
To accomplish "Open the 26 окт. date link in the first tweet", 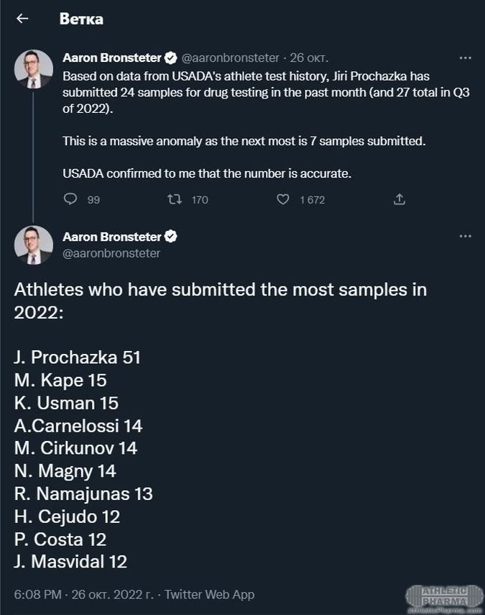I will click(x=309, y=58).
